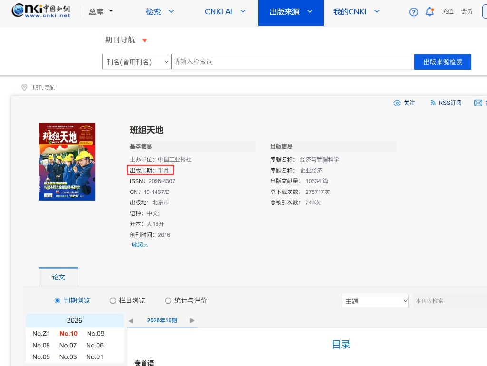Open the 刊名(曾用刊名) field selector
This screenshot has height=366, width=487.
point(136,62)
